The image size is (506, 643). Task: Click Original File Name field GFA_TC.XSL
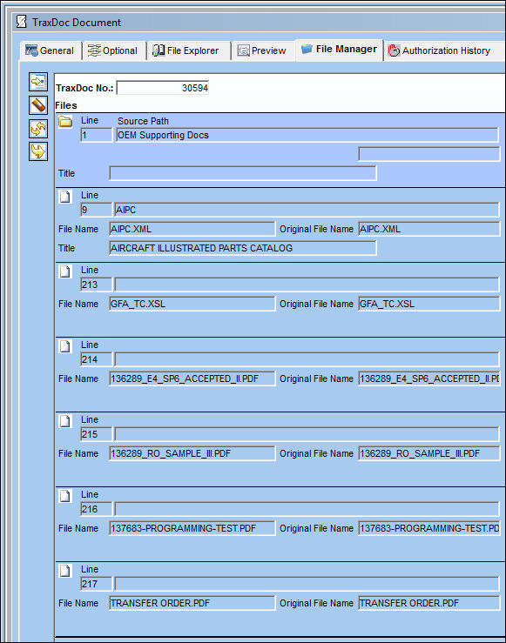429,304
